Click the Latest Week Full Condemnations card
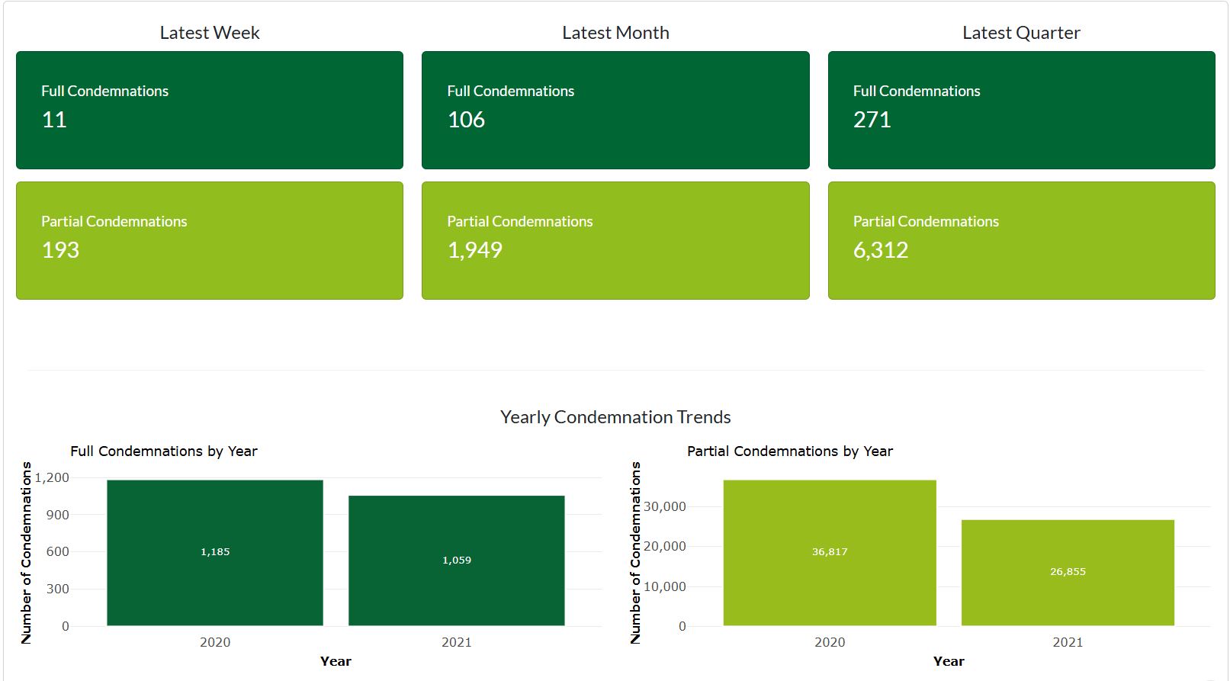This screenshot has height=681, width=1230. coord(209,110)
